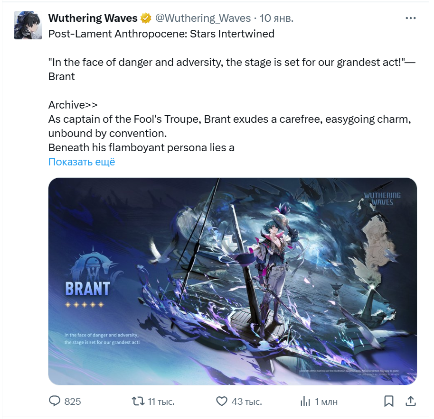Viewport: 434px width, 419px height.
Task: Open the three-dot more options menu
Action: 410,18
